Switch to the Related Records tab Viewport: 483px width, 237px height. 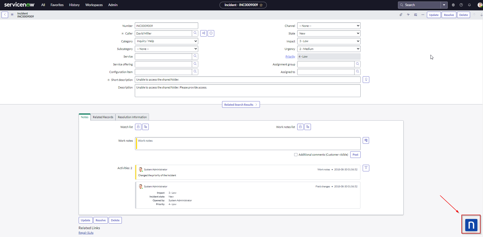click(x=103, y=117)
